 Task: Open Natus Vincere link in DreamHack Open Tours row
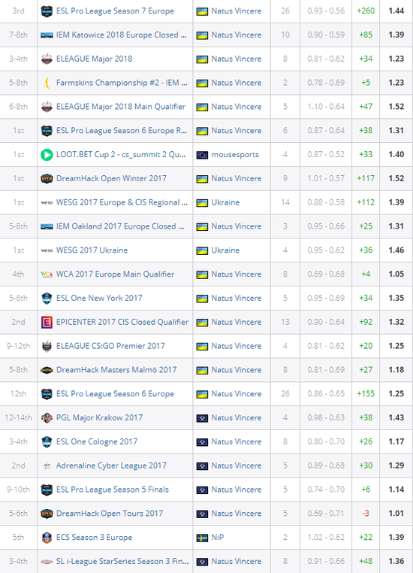coord(237,514)
